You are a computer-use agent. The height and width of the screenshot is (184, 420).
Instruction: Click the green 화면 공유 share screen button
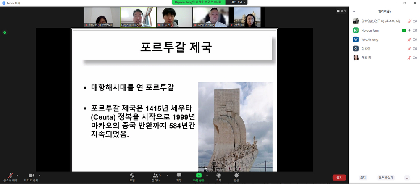[199, 177]
